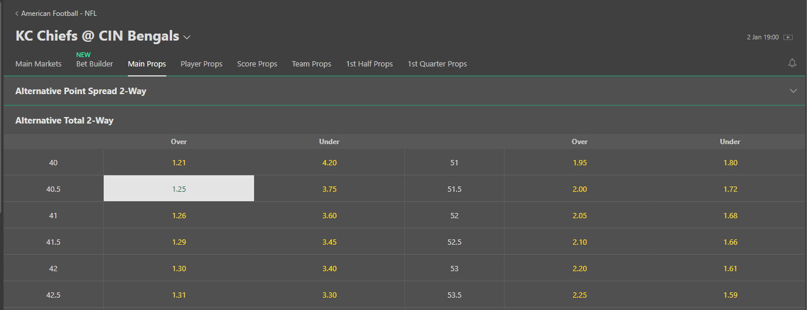Image resolution: width=807 pixels, height=310 pixels.
Task: Choose Under 53.5 at odds 1.59
Action: (730, 295)
